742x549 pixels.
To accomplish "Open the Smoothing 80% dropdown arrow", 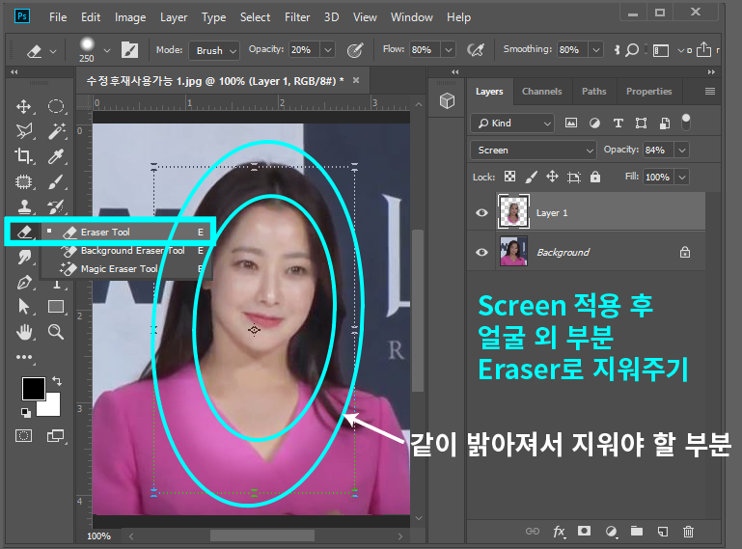I will (595, 50).
